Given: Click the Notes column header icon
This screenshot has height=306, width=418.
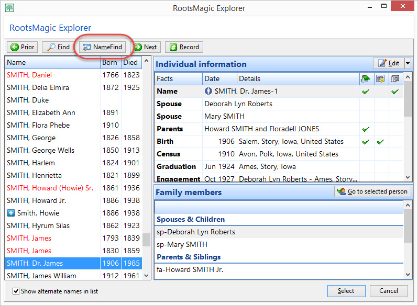Looking at the screenshot, I should tap(366, 78).
